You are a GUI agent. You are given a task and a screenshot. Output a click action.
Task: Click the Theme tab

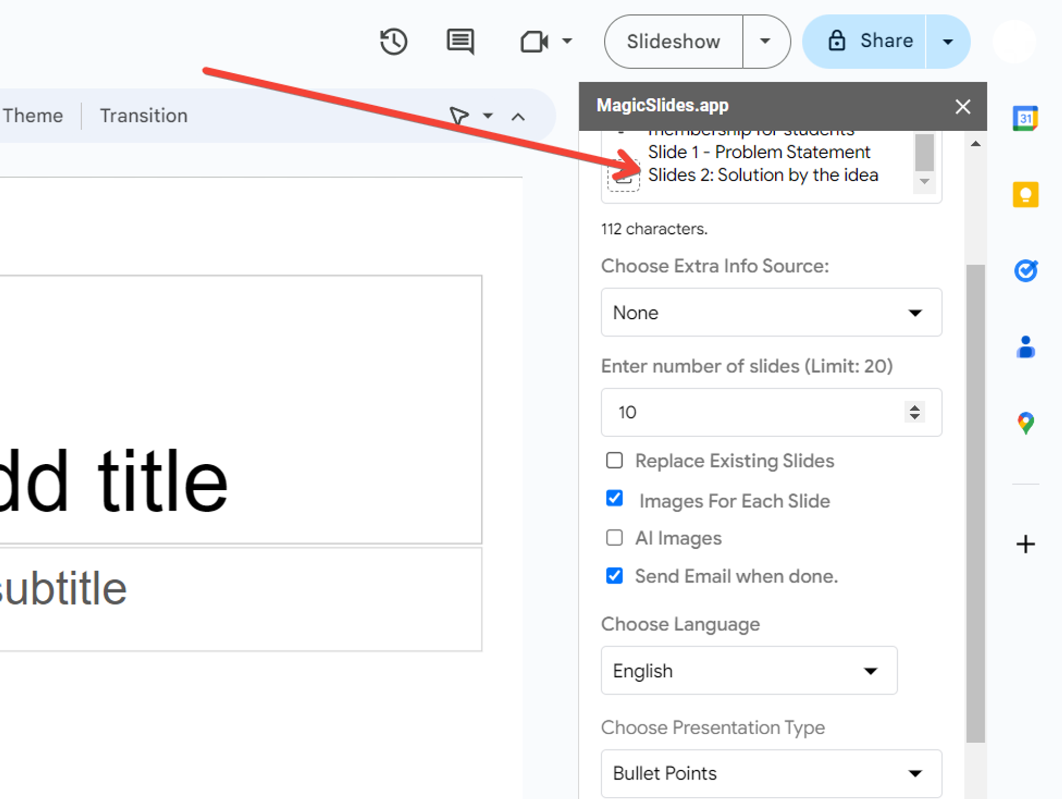click(33, 115)
